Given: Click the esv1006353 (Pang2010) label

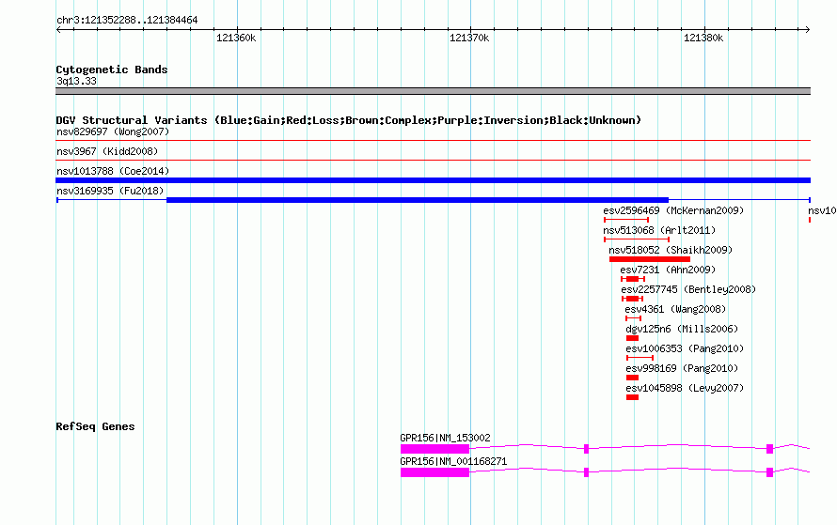Looking at the screenshot, I should click(x=685, y=348).
